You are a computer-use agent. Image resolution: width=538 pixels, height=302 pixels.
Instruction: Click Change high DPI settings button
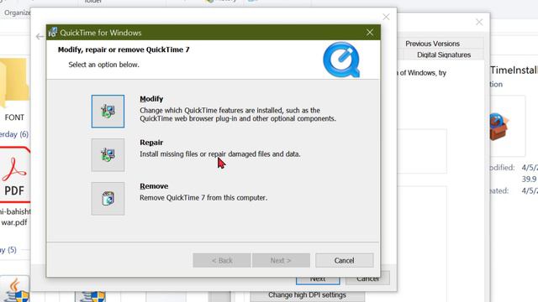(x=307, y=295)
